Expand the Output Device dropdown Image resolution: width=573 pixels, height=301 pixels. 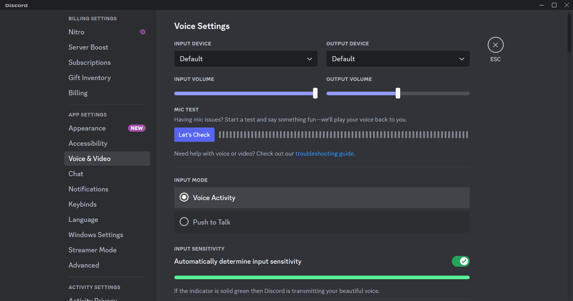(398, 59)
